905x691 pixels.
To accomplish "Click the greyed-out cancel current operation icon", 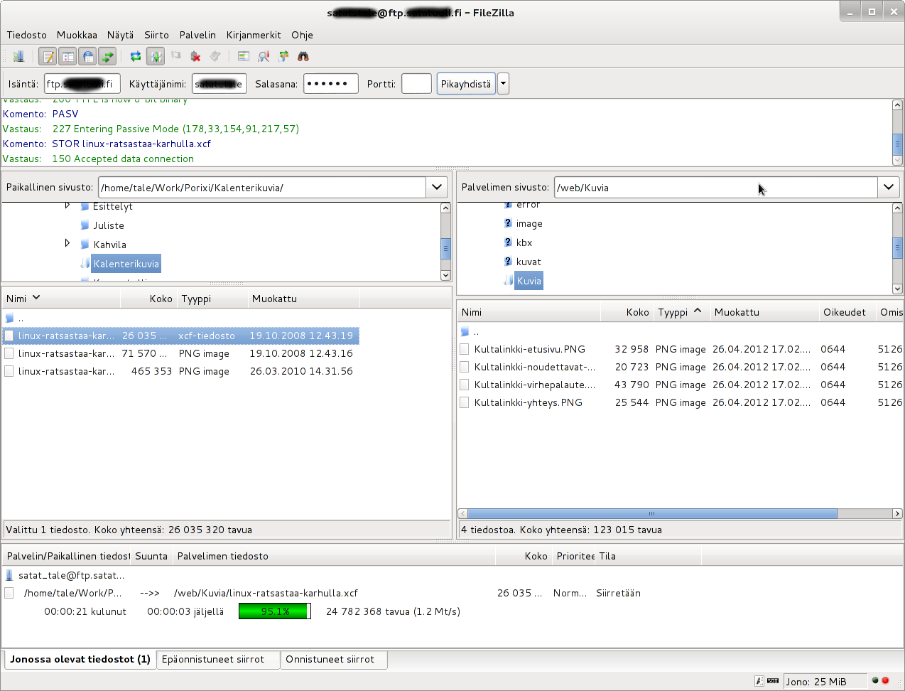I will 176,56.
